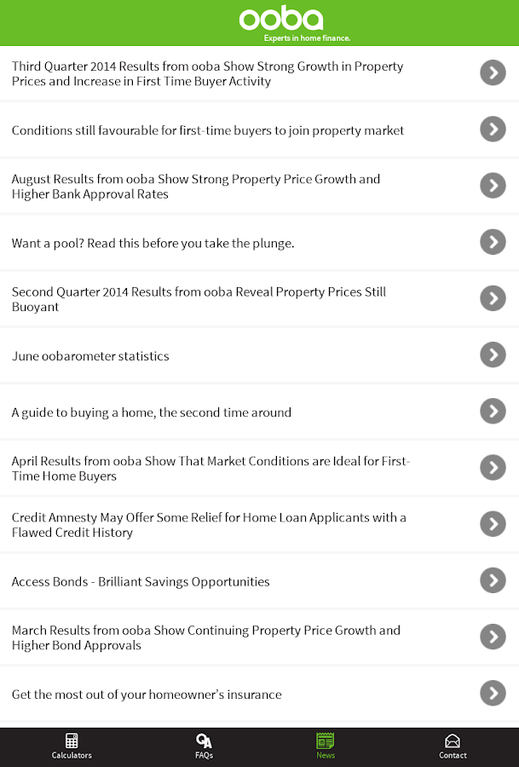Tap arrow icon beside Third Quarter 2014 Results
Viewport: 519px width, 767px height.
click(x=493, y=73)
